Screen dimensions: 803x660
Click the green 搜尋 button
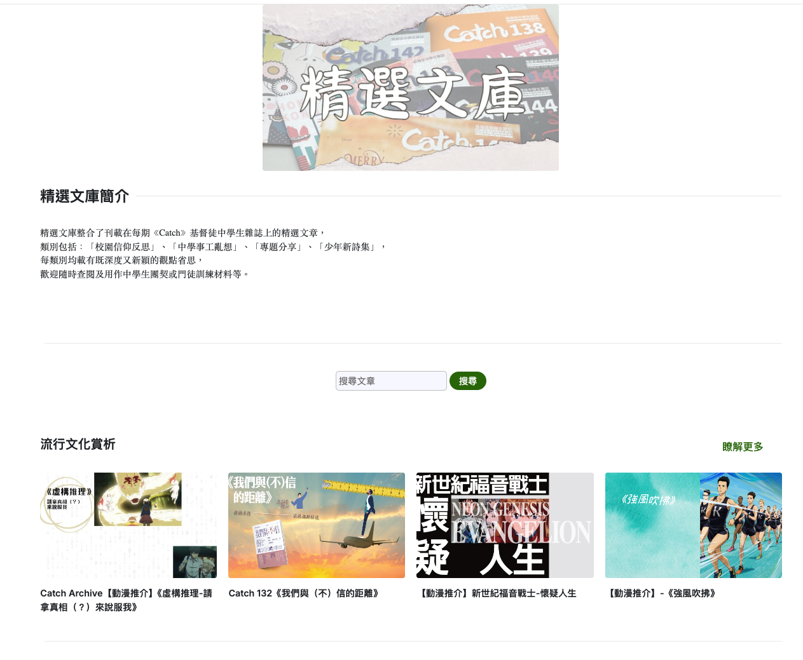pos(468,381)
